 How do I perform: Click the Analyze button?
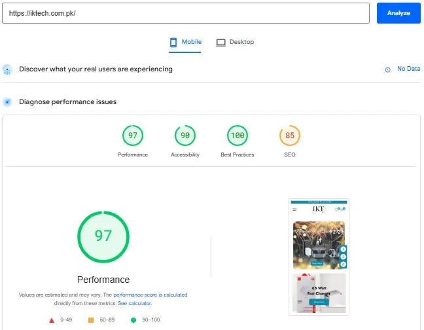[398, 13]
